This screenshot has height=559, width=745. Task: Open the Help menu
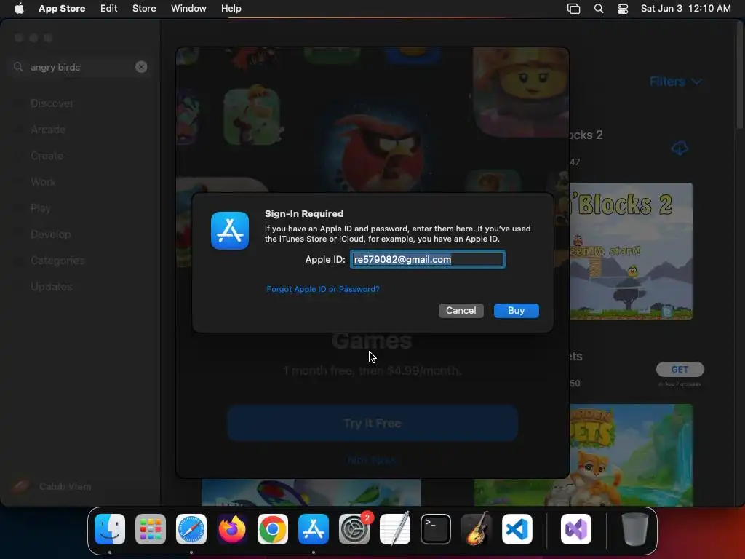click(231, 9)
